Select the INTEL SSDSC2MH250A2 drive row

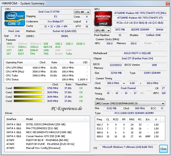click(47, 124)
